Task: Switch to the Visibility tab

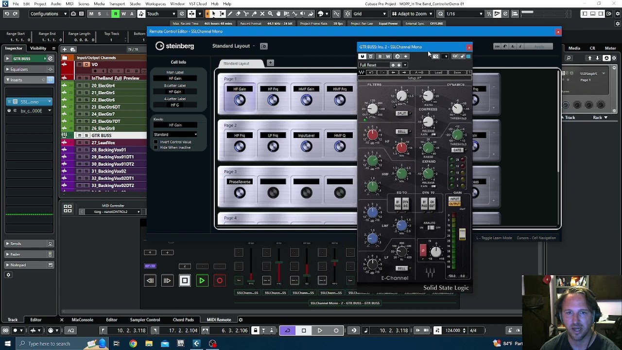Action: tap(38, 48)
